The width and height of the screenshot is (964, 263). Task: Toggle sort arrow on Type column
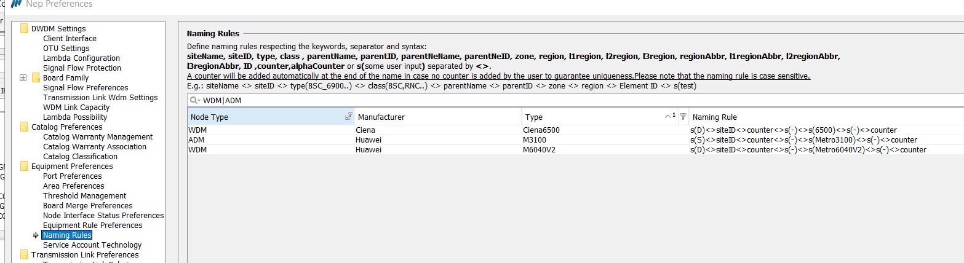click(669, 116)
